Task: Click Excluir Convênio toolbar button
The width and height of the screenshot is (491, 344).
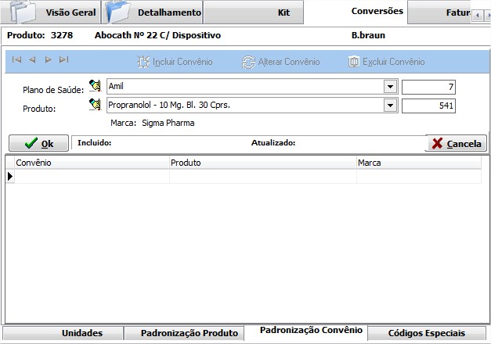Action: (386, 61)
